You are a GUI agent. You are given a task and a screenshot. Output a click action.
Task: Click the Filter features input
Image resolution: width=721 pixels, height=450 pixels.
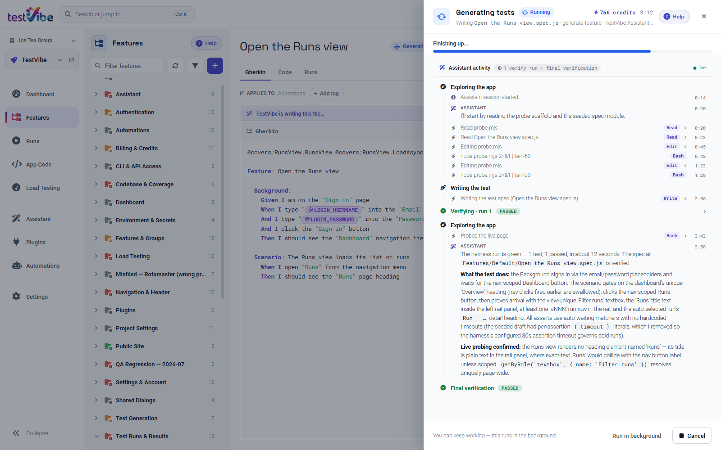tap(127, 66)
